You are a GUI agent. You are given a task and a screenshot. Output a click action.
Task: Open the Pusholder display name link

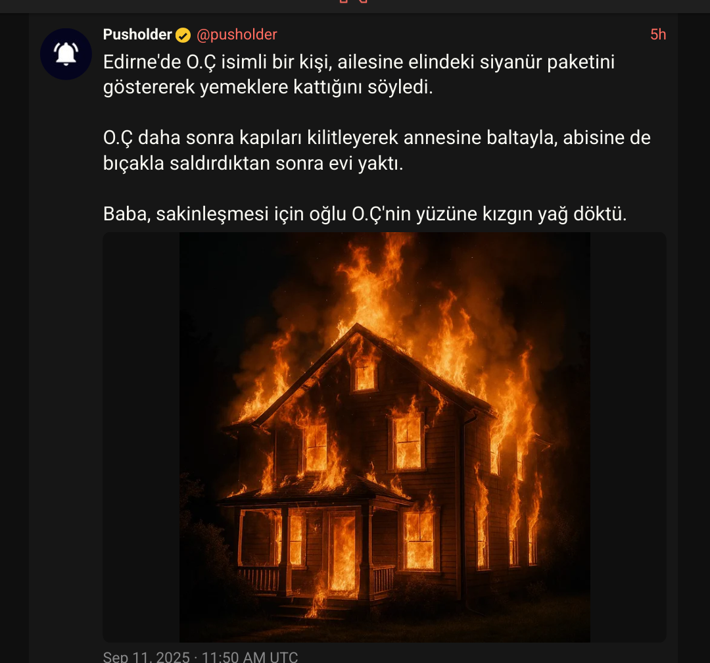[x=137, y=34]
